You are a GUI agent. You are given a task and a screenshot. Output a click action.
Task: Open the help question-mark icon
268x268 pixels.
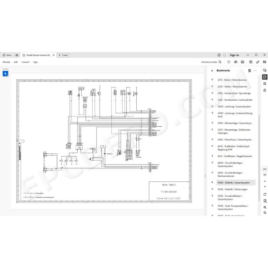tap(219, 55)
